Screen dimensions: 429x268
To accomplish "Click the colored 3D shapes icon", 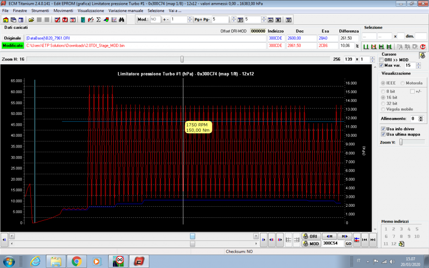I will [x=106, y=20].
